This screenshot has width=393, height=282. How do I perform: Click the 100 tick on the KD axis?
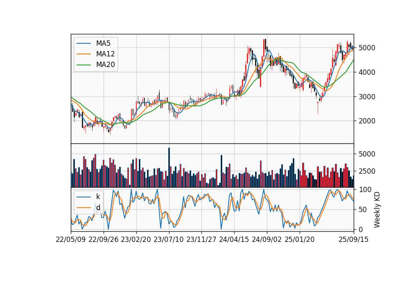point(365,190)
